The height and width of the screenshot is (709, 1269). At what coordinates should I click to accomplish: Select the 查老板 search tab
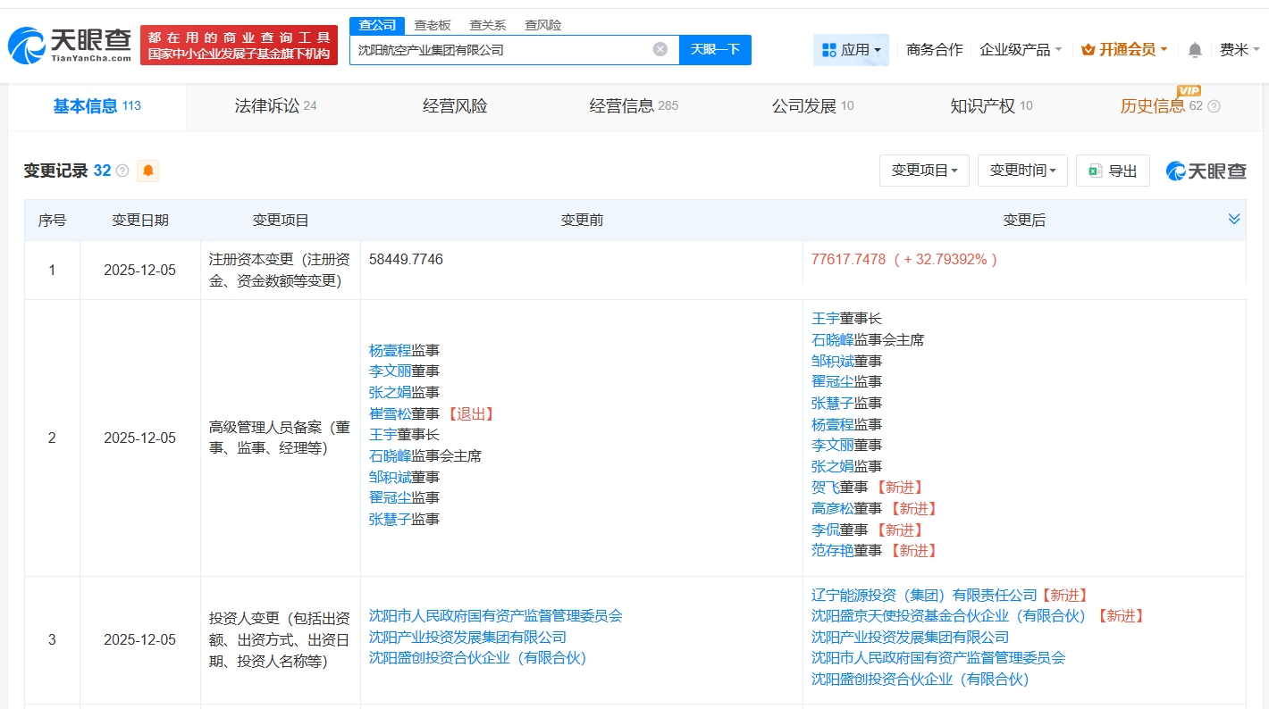tap(433, 25)
